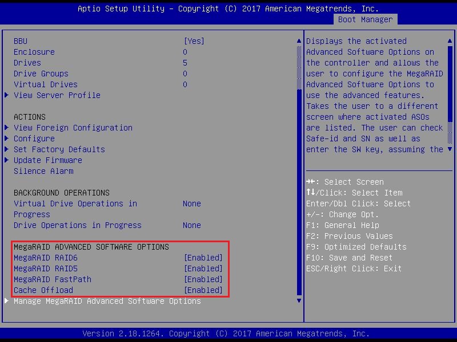The image size is (457, 342).
Task: Expand View Server Profile submenu
Action: point(57,95)
